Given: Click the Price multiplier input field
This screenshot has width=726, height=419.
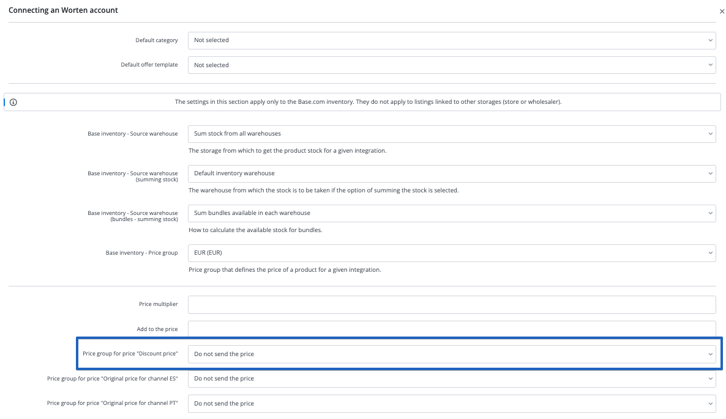Looking at the screenshot, I should pyautogui.click(x=451, y=304).
